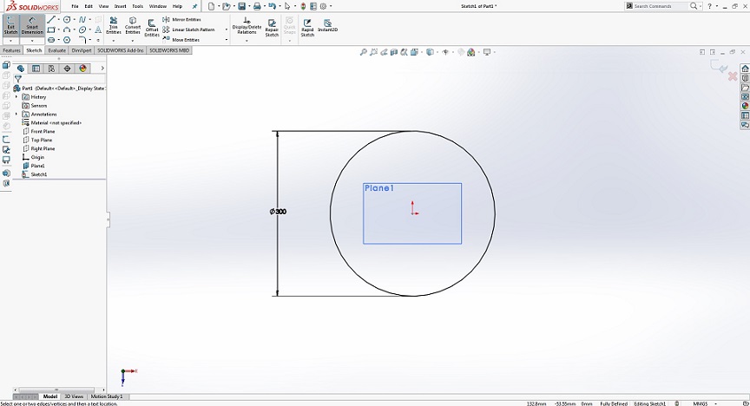Open dropdown under Convert Entities
Image resolution: width=750 pixels, height=406 pixels.
pos(133,41)
